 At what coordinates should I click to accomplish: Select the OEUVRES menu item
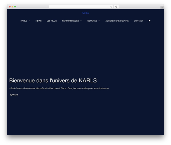[x=92, y=21]
